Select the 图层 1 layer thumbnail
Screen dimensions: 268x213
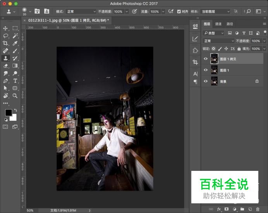point(214,70)
